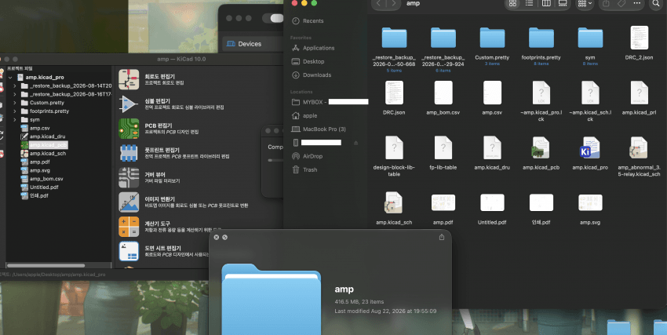Click the Finder Share toolbar icon
Viewport: 667px width, 335px height.
606,3
